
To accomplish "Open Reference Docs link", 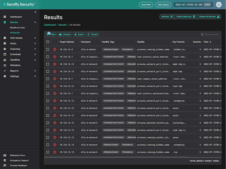I will click(x=17, y=155).
